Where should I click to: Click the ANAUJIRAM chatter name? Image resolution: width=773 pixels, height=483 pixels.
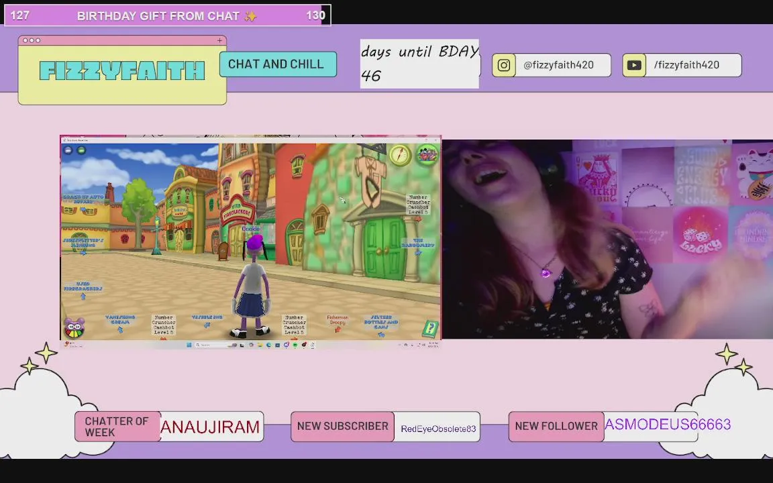point(210,427)
